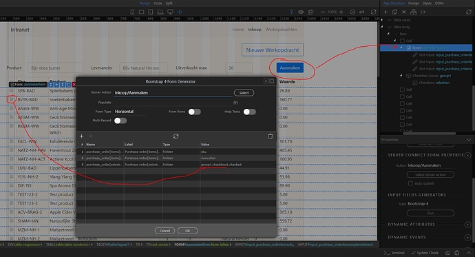Screen dimensions: 475x257
Task: Collapse the Checkbox Group group1 tree node
Action: [x=401, y=76]
